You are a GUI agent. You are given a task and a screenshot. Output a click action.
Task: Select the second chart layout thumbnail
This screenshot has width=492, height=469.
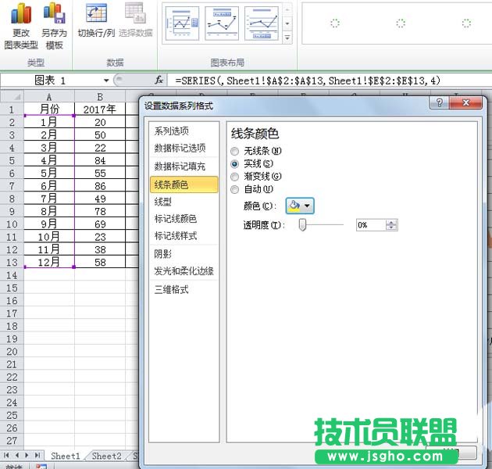click(x=222, y=23)
